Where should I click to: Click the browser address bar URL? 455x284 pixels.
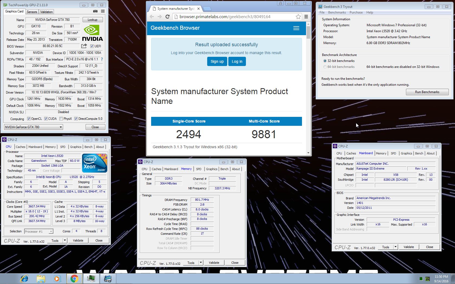225,17
